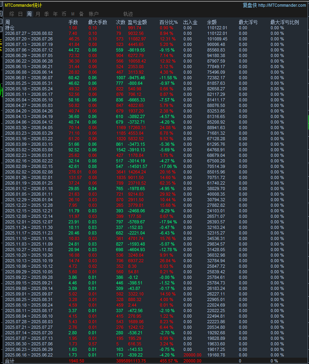309x364 pixels.
Task: Open the http://MTCommander.com link
Action: 282,5
